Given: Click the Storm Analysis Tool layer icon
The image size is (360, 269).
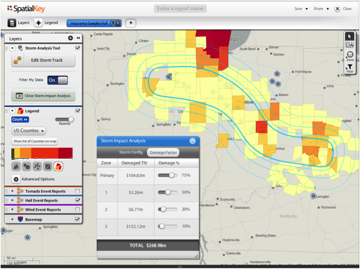Looking at the screenshot, I should (20, 48).
